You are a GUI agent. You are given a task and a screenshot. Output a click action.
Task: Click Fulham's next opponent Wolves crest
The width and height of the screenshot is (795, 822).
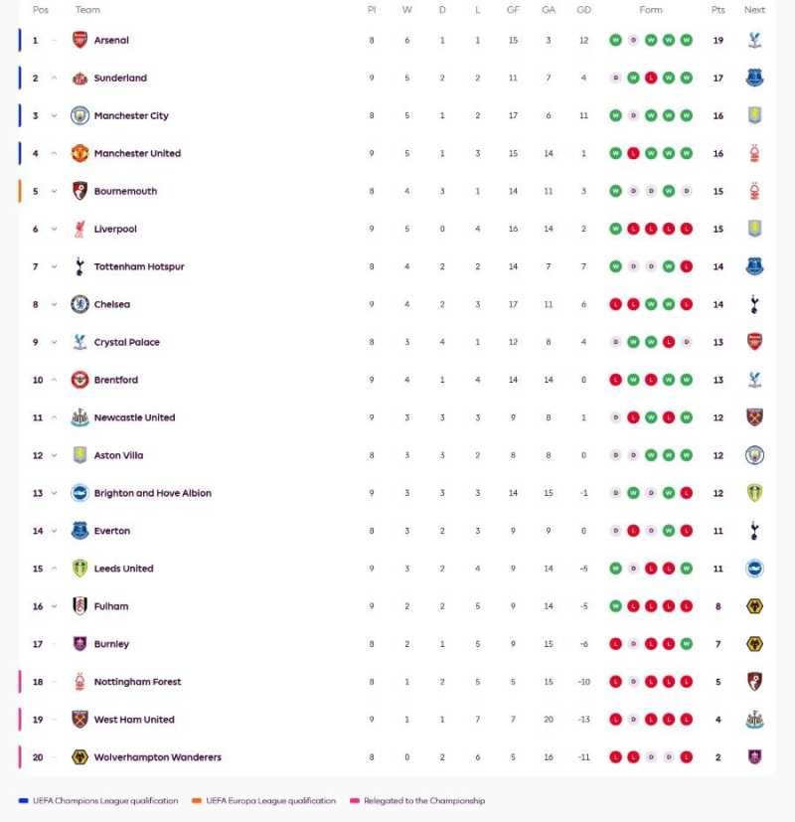tap(754, 606)
